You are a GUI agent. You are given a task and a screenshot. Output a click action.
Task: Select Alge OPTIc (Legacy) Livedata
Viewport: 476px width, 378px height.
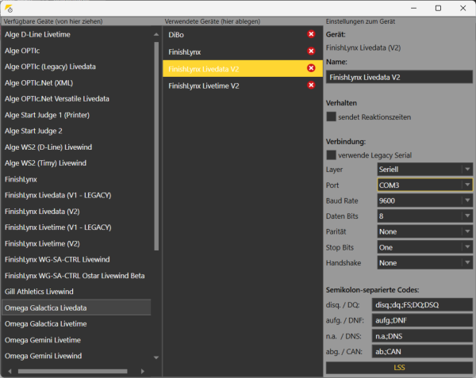[x=76, y=67]
